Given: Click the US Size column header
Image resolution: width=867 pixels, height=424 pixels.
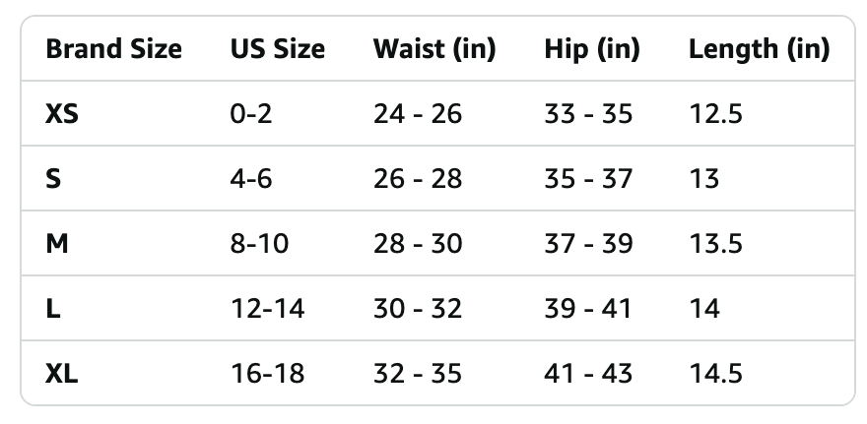Looking at the screenshot, I should 278,49.
